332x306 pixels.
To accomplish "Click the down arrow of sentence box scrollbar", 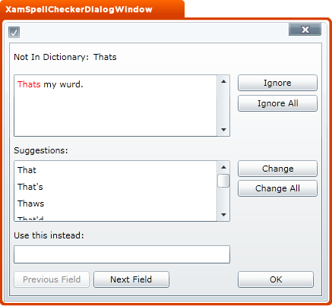I will [223, 130].
